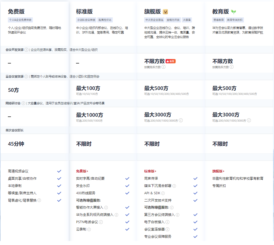Click the 个人&企业免费体验 tag
274x245 pixels.
(x=20, y=20)
